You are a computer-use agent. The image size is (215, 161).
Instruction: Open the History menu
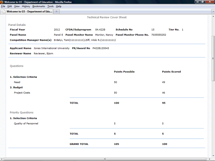26,6
